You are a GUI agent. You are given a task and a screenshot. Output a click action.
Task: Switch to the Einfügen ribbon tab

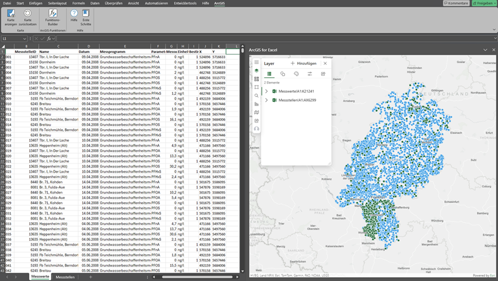35,3
